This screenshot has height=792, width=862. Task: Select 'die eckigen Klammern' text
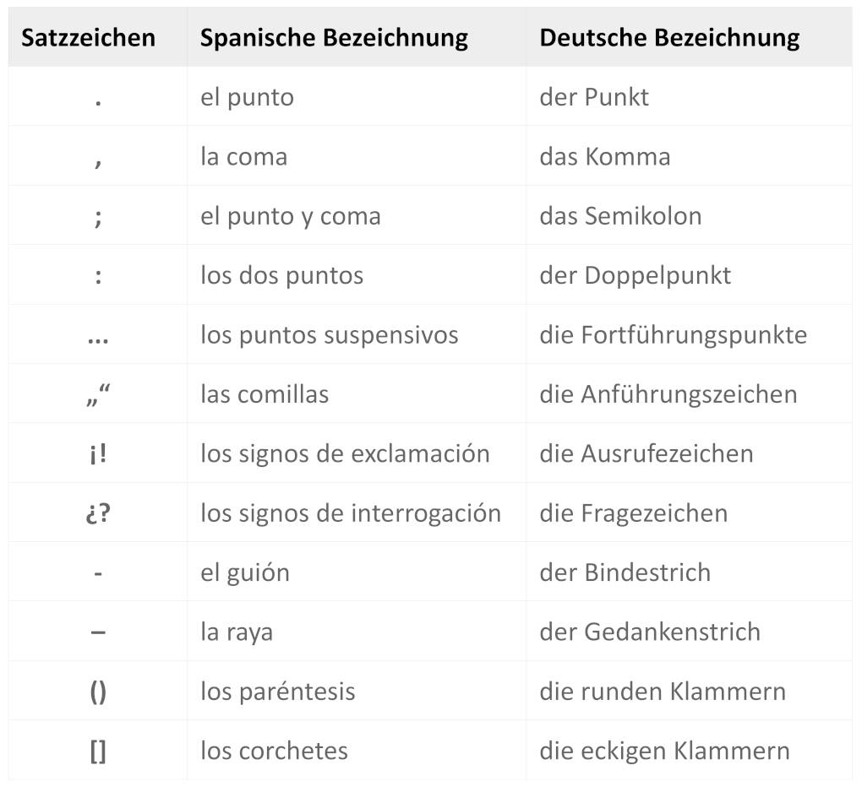(664, 751)
